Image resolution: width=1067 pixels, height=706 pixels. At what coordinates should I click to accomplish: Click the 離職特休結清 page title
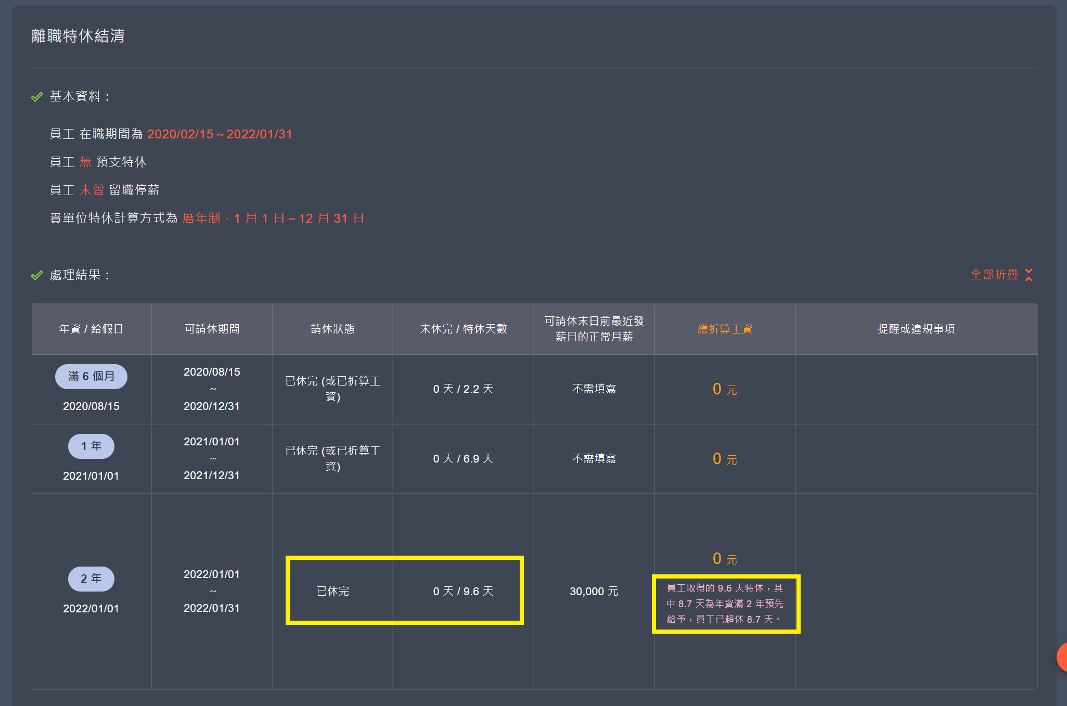point(78,36)
